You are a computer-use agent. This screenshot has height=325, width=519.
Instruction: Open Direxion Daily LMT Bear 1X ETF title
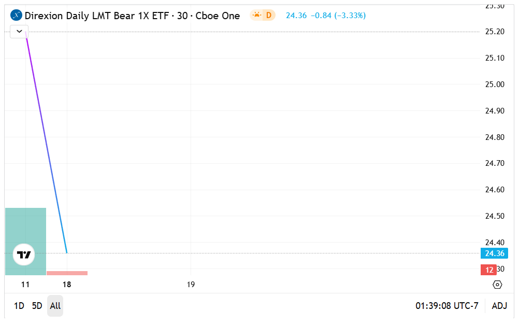click(x=132, y=16)
